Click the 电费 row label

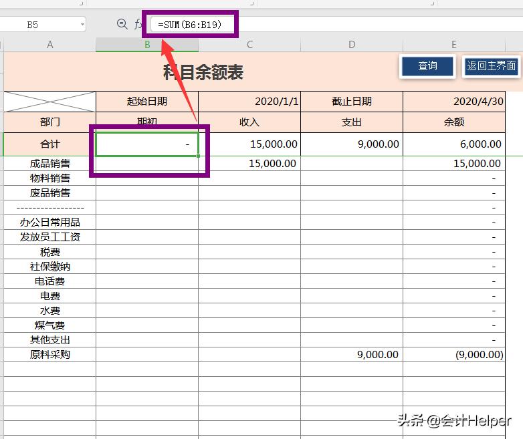[49, 295]
